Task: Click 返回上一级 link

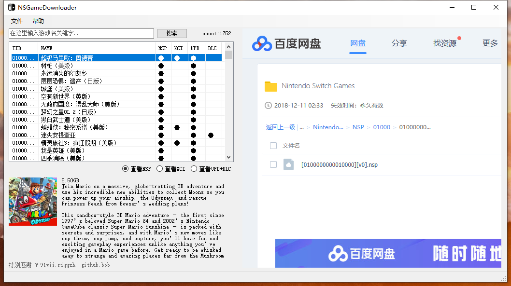Action: click(280, 127)
